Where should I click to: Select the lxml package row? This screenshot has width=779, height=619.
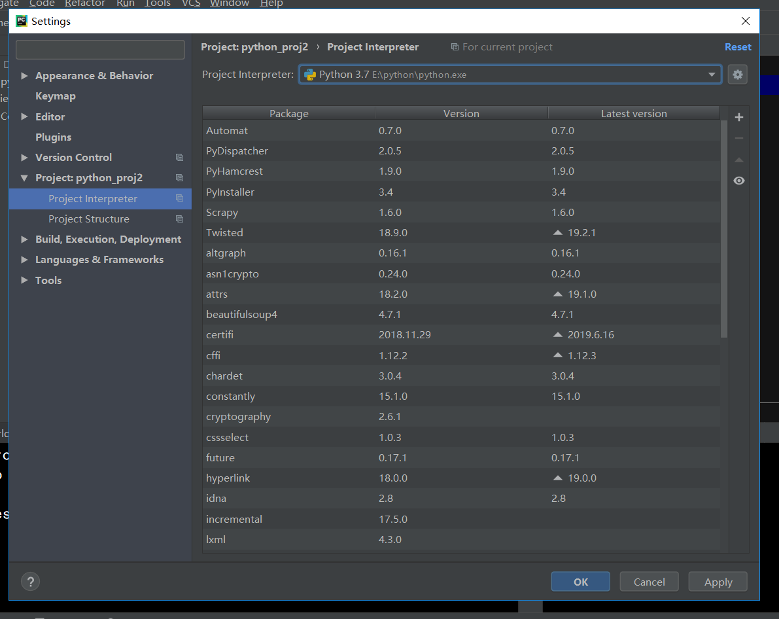coord(462,539)
